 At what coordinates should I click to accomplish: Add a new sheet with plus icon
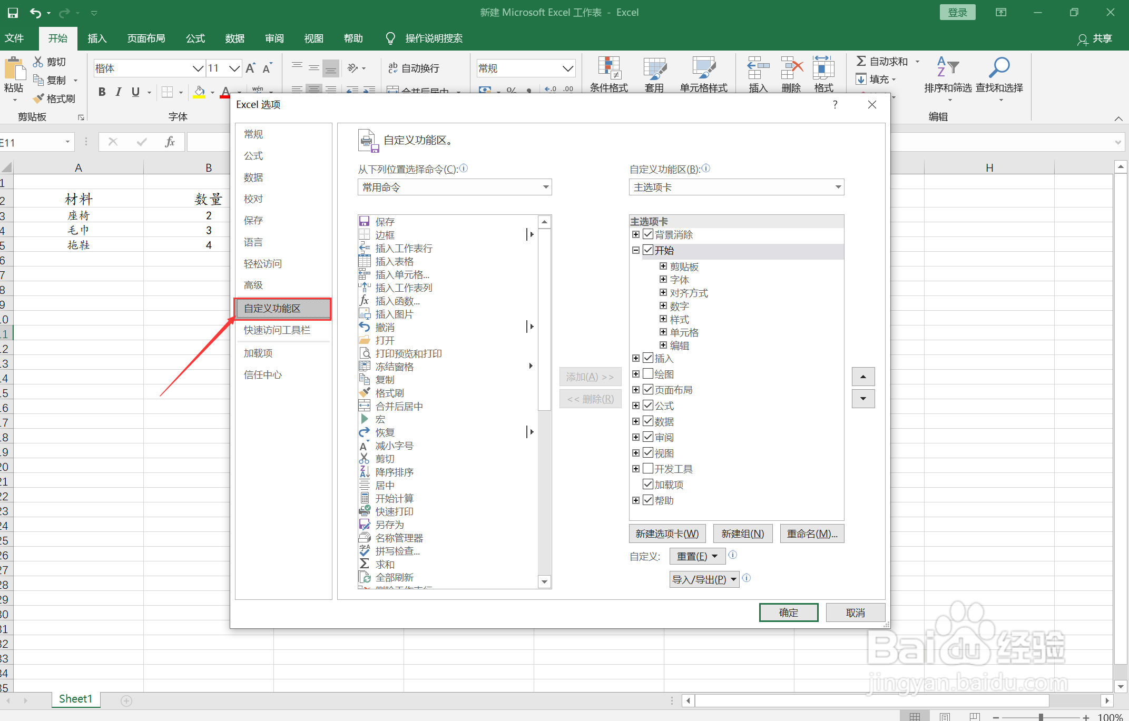pyautogui.click(x=126, y=700)
